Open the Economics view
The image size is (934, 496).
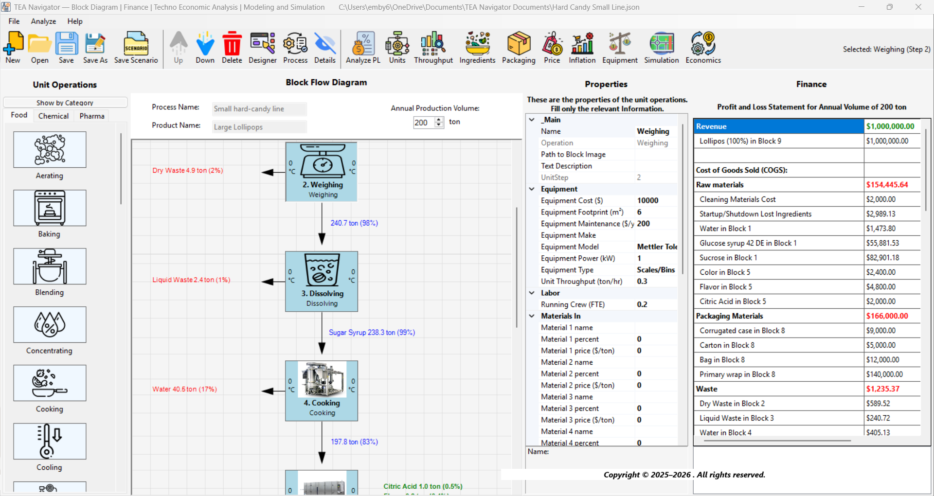(702, 47)
